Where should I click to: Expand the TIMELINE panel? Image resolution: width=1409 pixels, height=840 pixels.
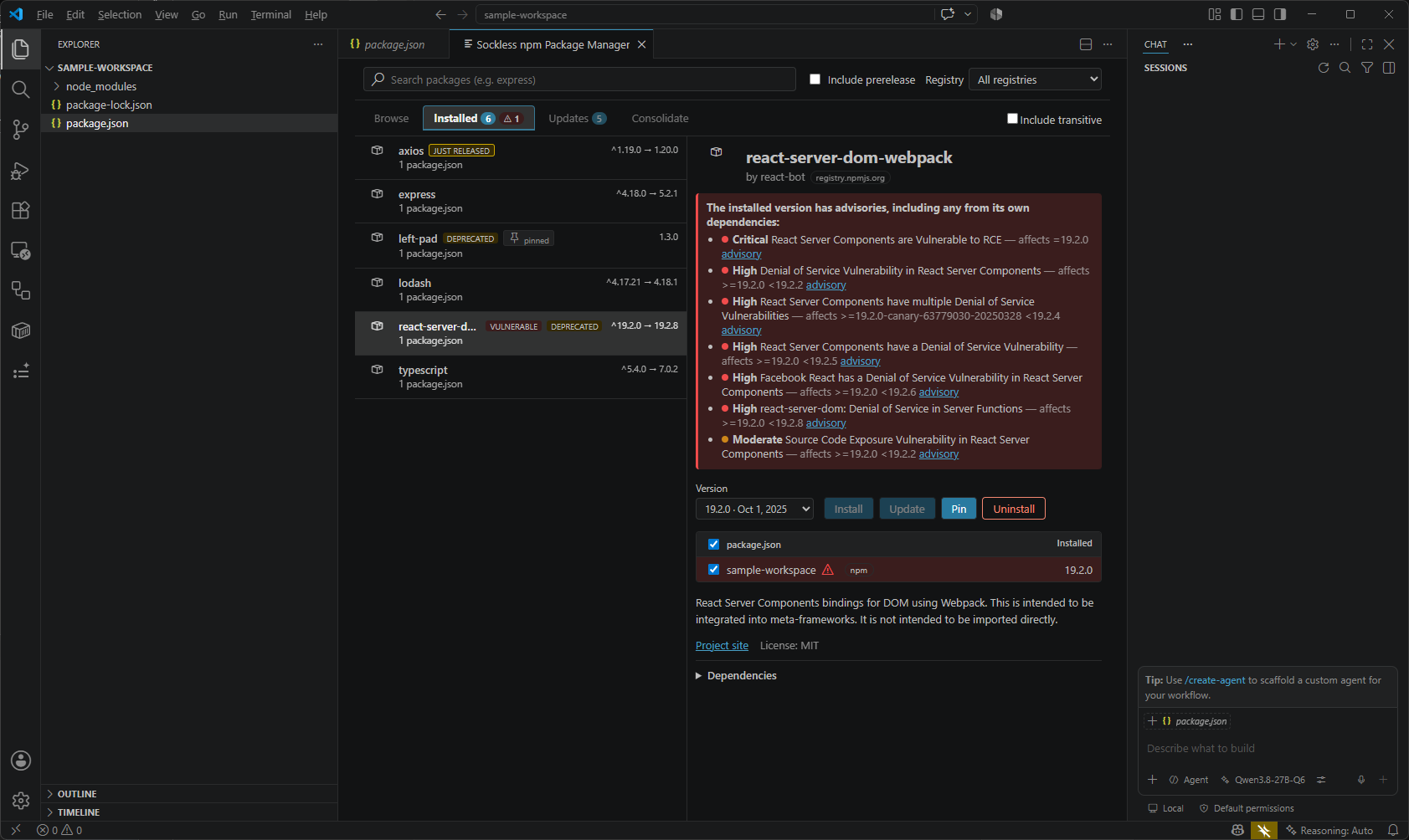pos(78,812)
